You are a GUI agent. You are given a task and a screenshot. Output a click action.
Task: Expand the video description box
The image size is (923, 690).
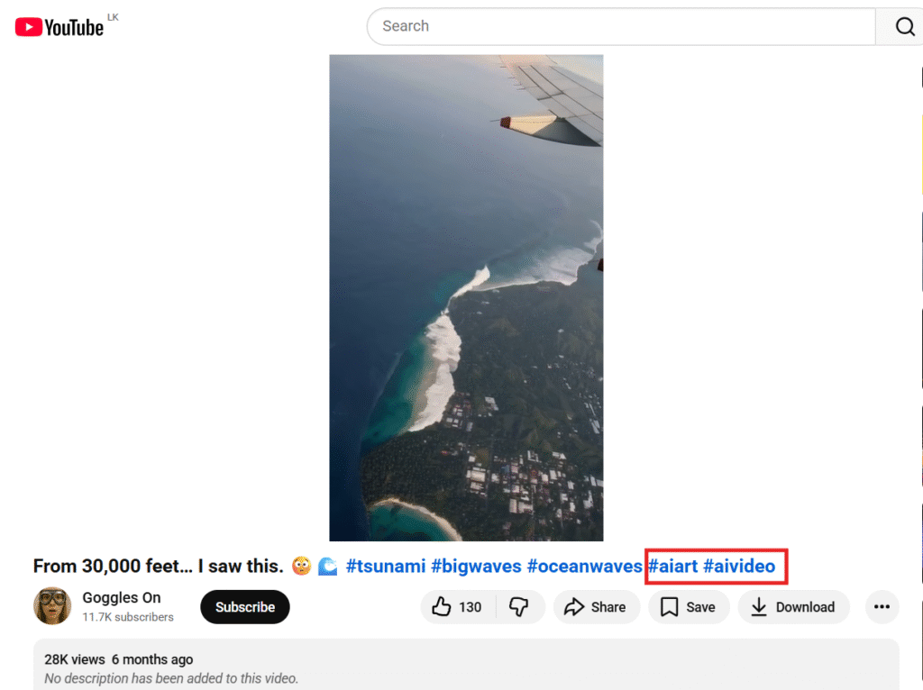465,667
